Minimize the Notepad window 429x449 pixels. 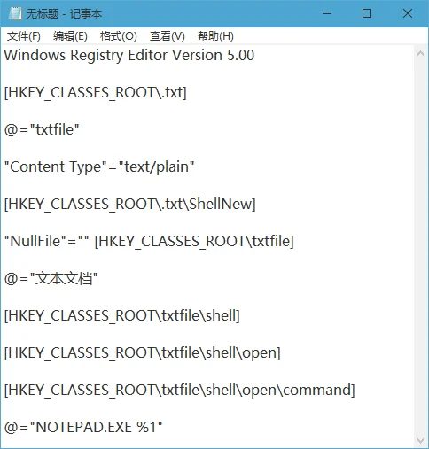tap(327, 13)
